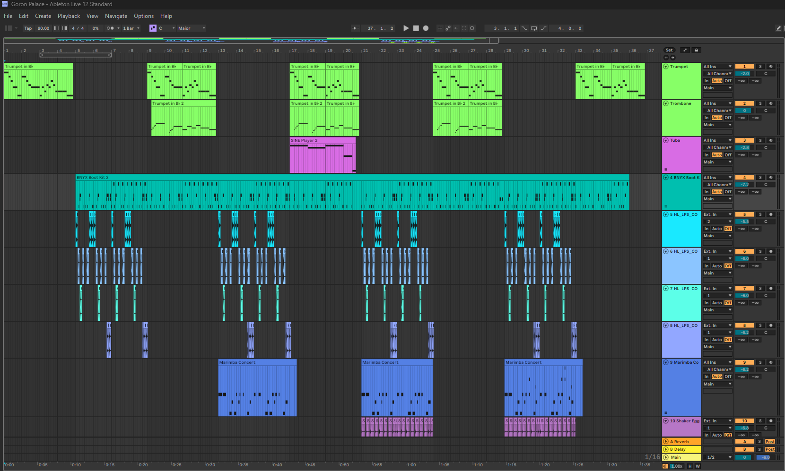Toggle the Arrangement Loop switch icon
Viewport: 785px width, 471px height.
(x=533, y=28)
